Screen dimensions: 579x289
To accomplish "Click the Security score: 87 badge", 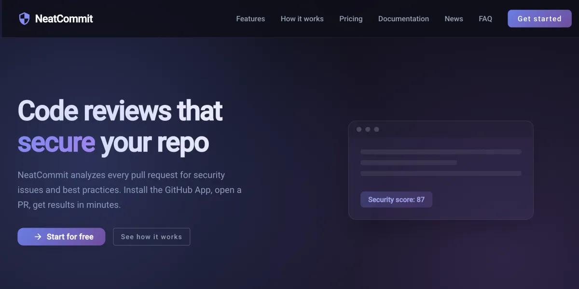I will click(396, 200).
